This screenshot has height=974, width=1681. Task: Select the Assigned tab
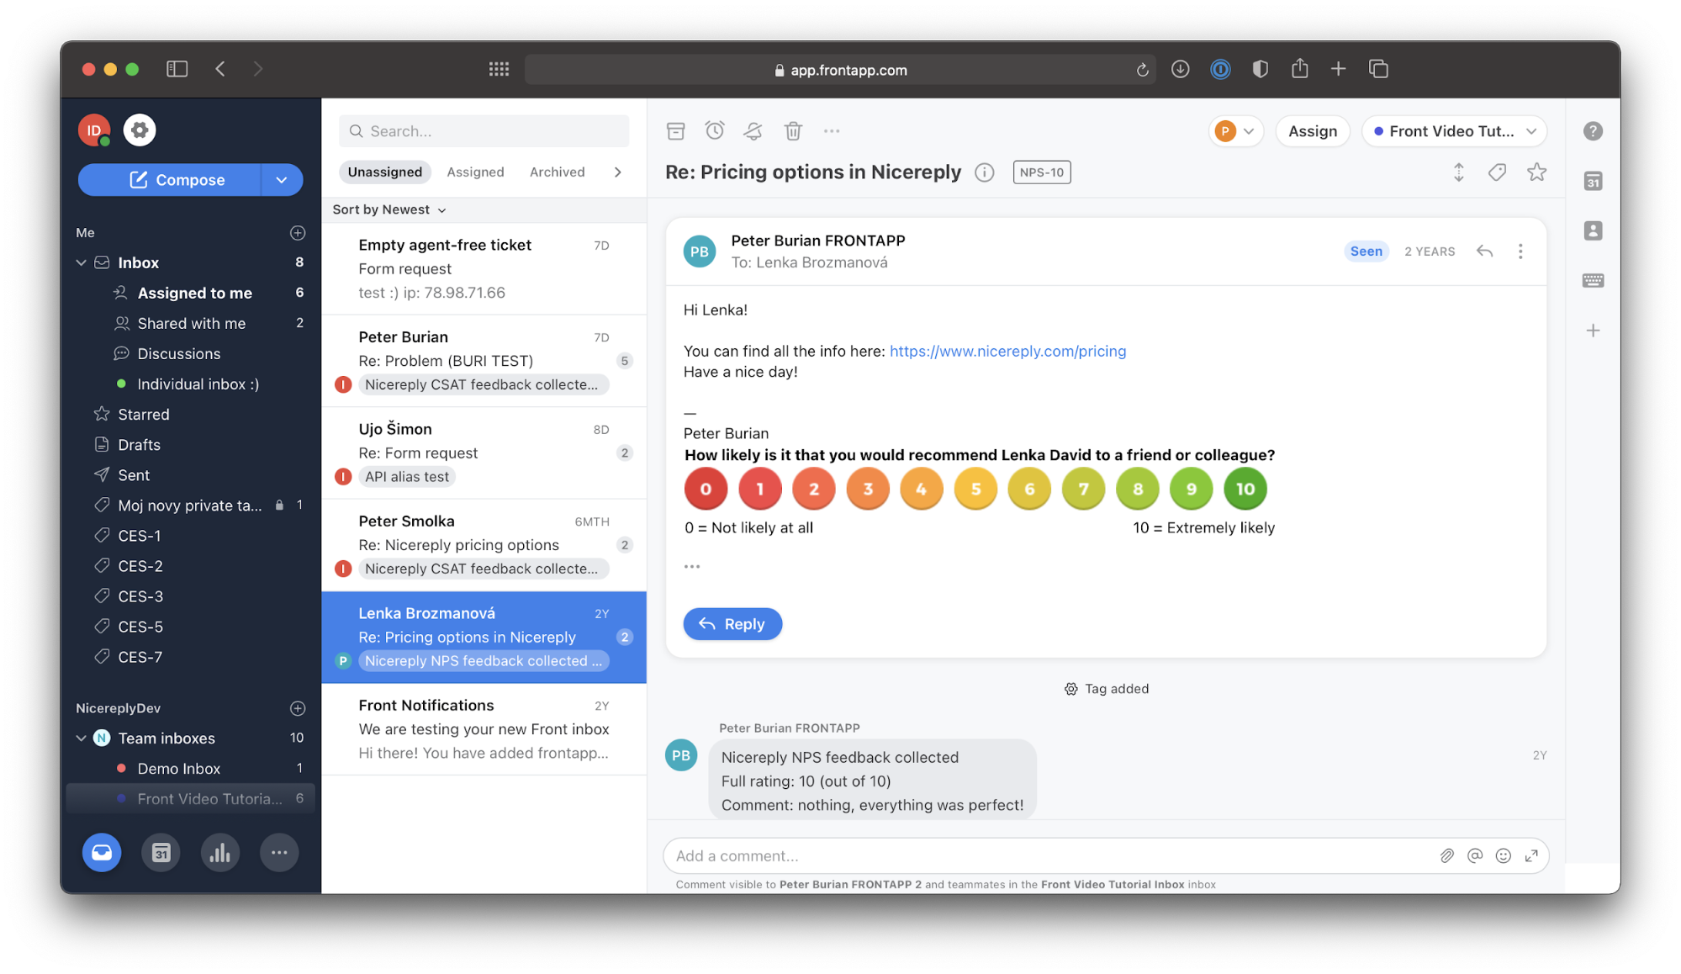(x=475, y=172)
